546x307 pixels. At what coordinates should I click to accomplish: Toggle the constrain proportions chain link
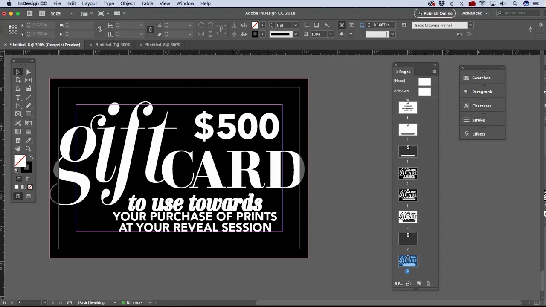tap(100, 29)
